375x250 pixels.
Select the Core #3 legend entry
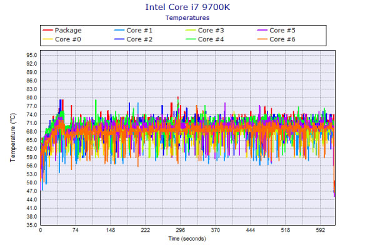tap(205, 31)
